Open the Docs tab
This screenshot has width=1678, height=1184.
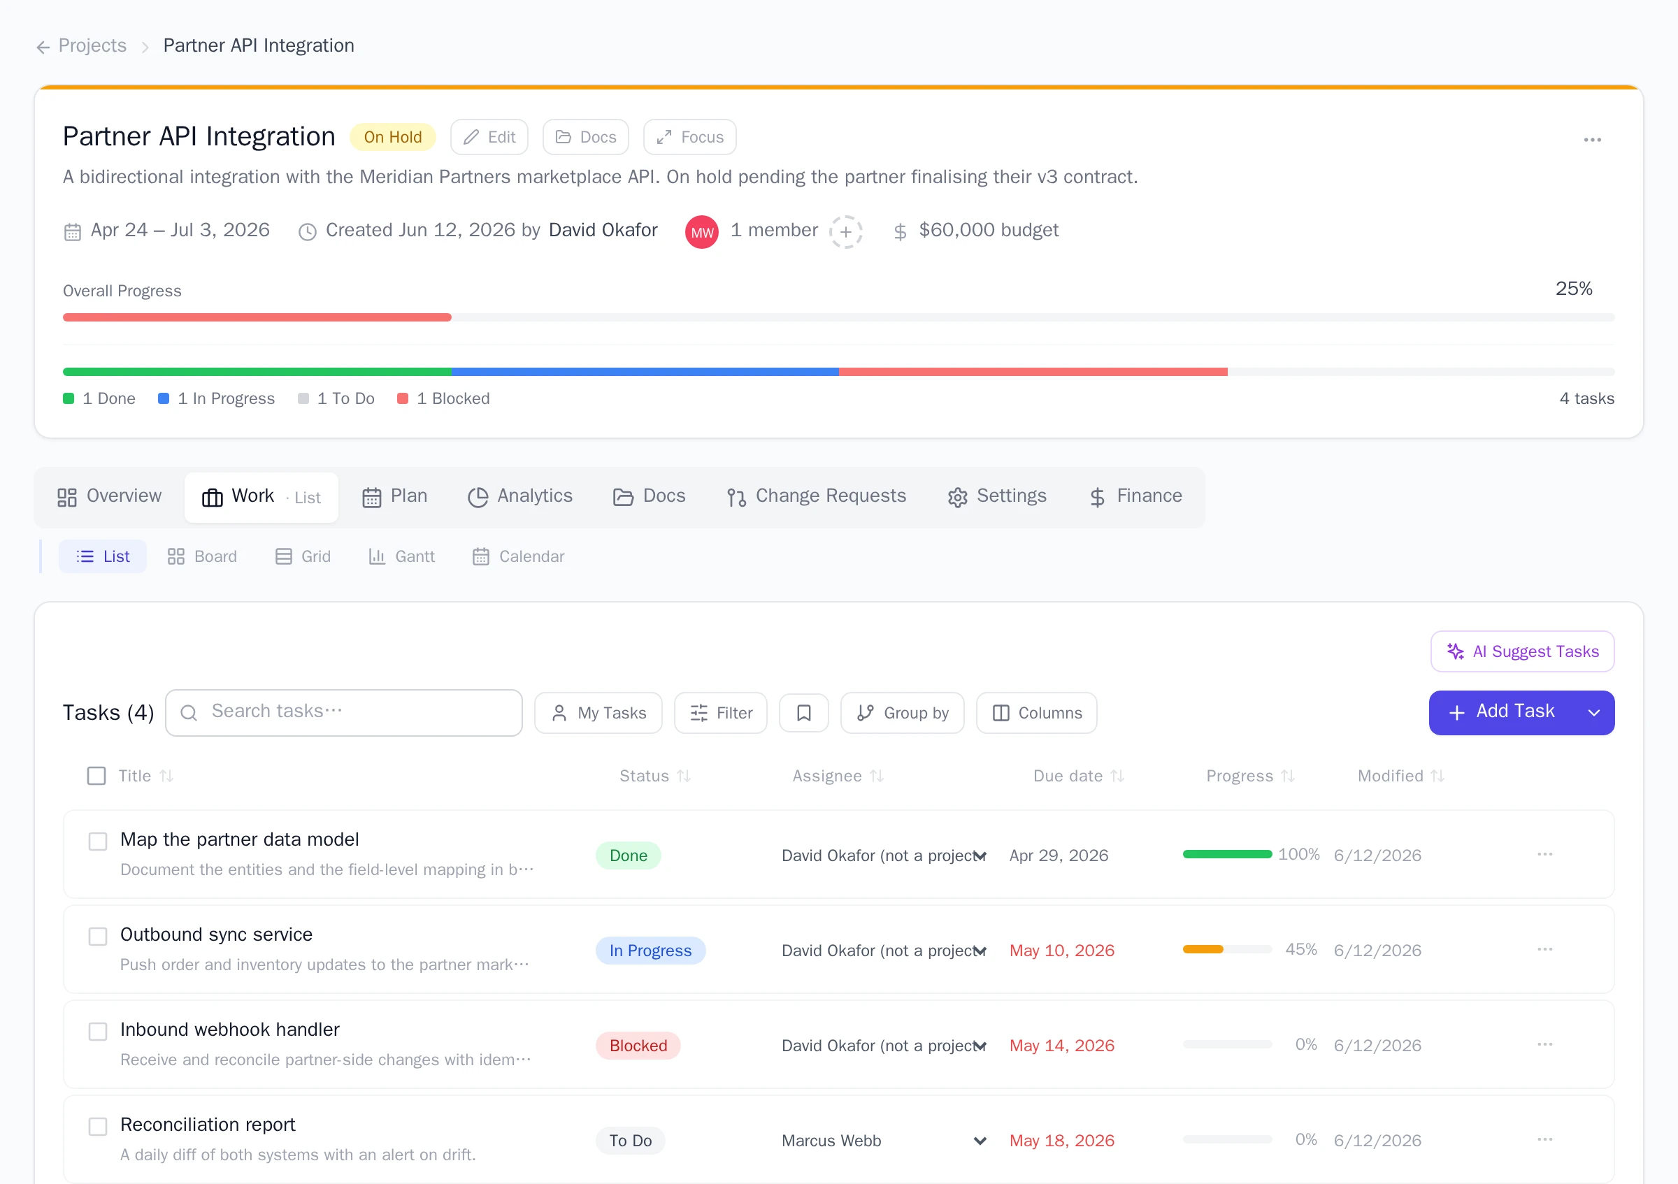(x=649, y=497)
